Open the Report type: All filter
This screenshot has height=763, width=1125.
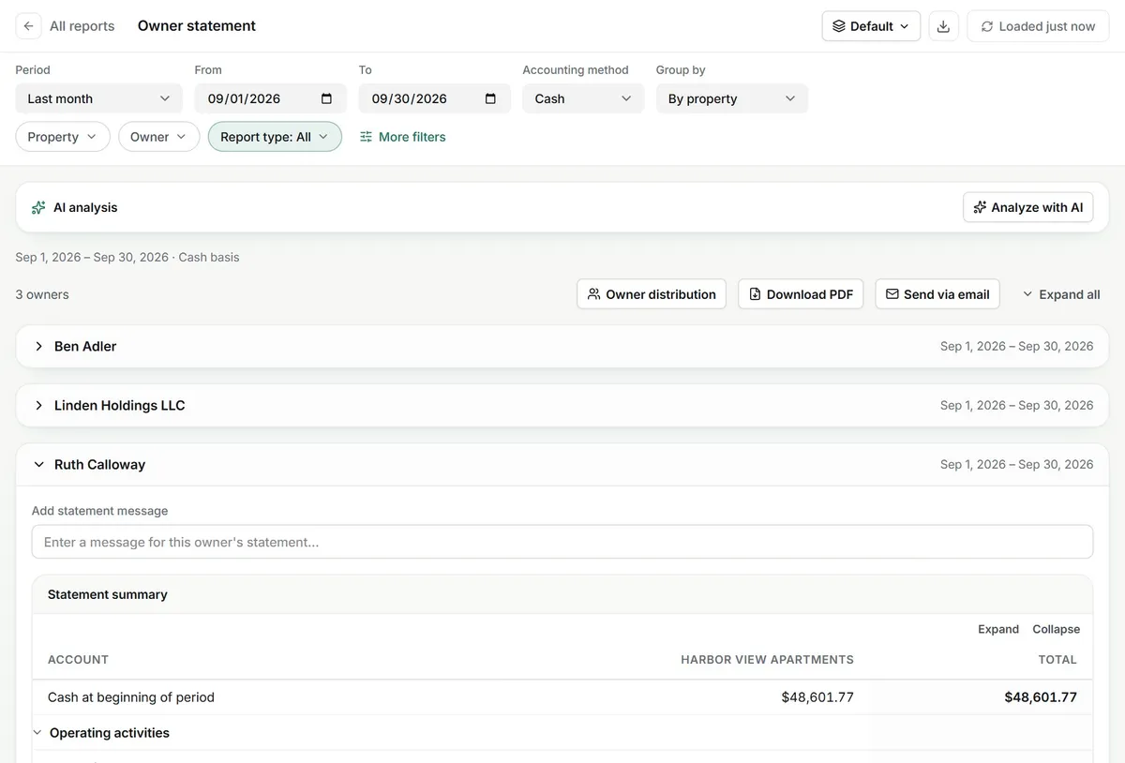(x=275, y=137)
